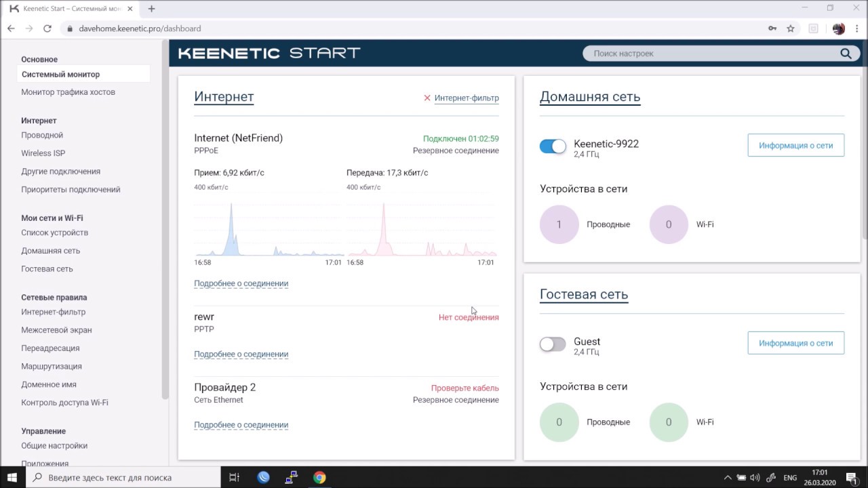Open the Windows Start menu
Image resolution: width=868 pixels, height=488 pixels.
(12, 477)
